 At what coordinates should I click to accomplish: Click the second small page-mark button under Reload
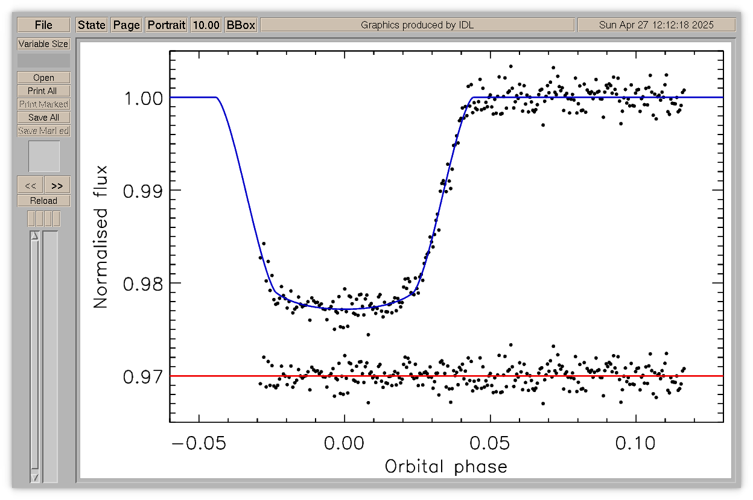tap(40, 218)
